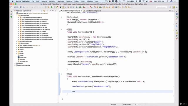188x106 pixels.
Task: Collapse the mobile-app-ws project node
Action: click(15, 13)
